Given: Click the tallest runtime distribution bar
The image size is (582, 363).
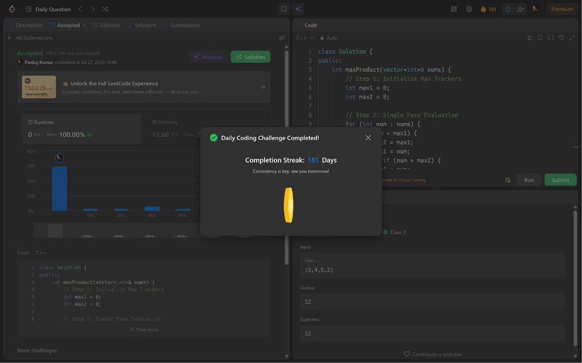Looking at the screenshot, I should click(x=60, y=188).
